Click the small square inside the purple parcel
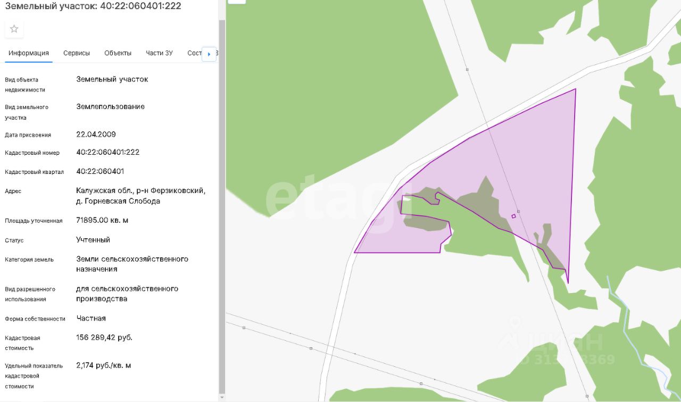 pyautogui.click(x=513, y=216)
